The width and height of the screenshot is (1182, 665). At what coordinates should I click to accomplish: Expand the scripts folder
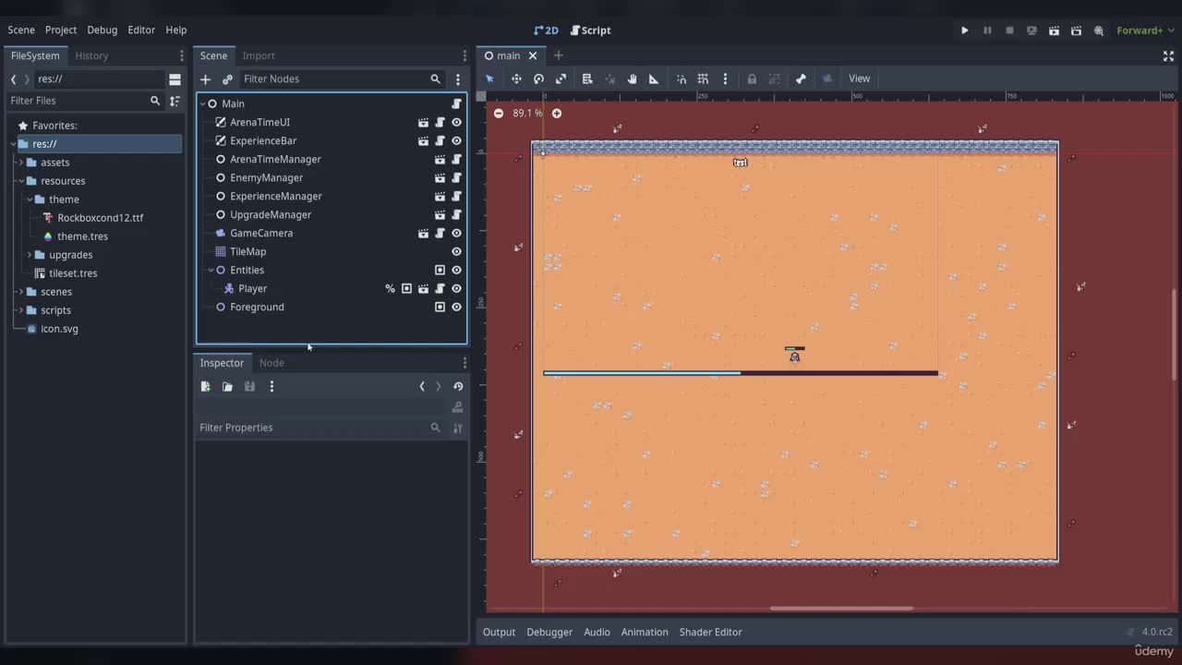click(x=20, y=310)
